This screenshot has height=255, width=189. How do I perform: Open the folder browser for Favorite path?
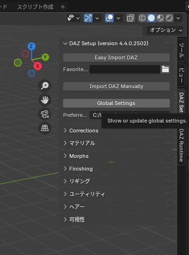(165, 69)
